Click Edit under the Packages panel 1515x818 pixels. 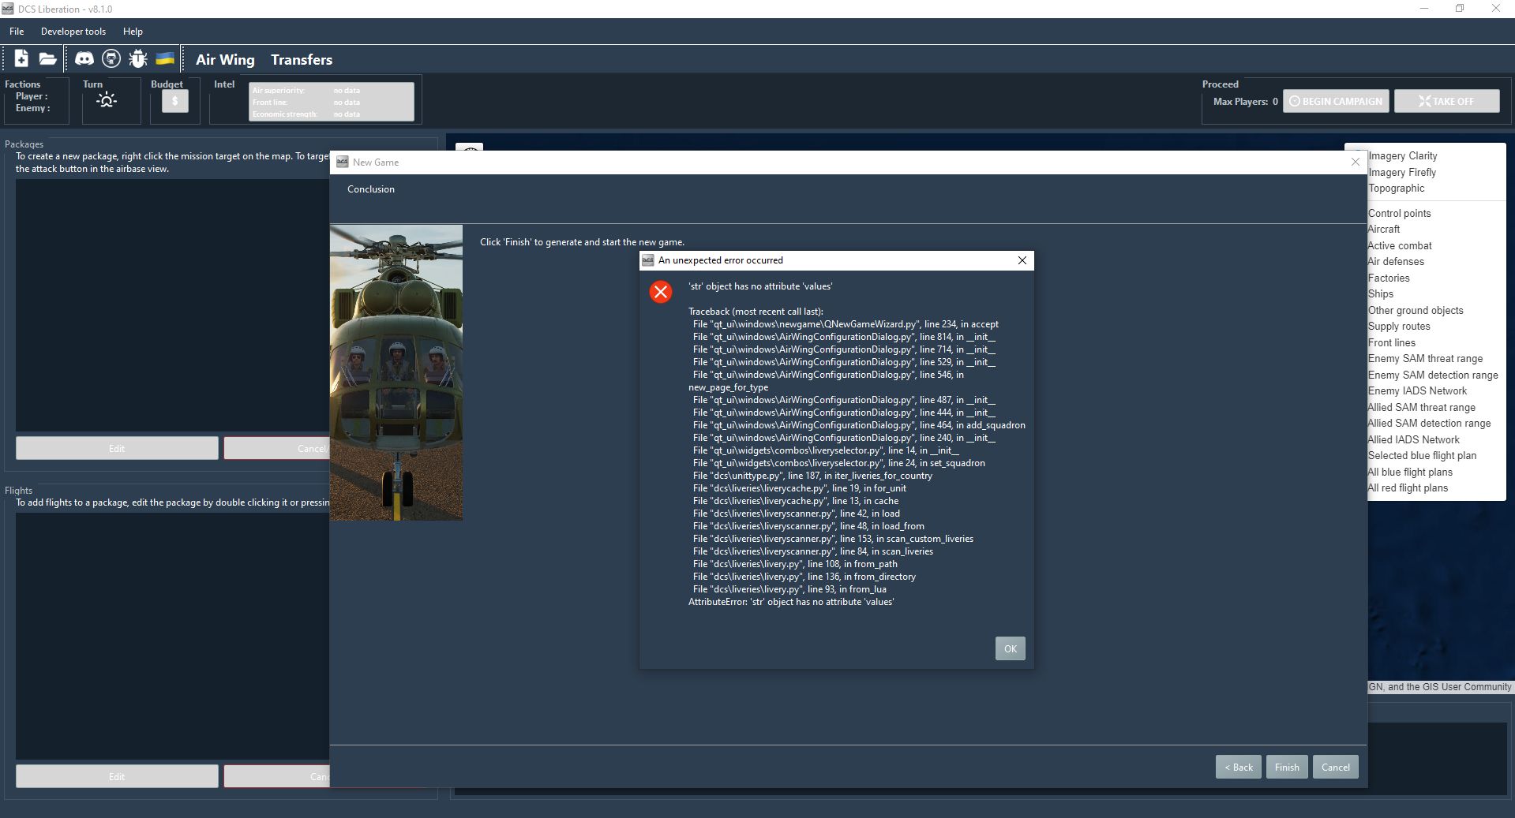(116, 447)
